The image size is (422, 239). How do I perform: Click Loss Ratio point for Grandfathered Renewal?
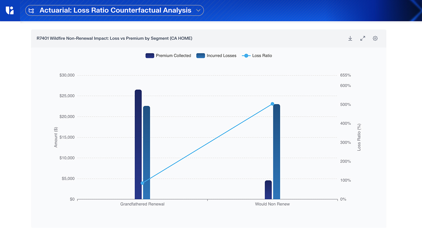coord(142,183)
